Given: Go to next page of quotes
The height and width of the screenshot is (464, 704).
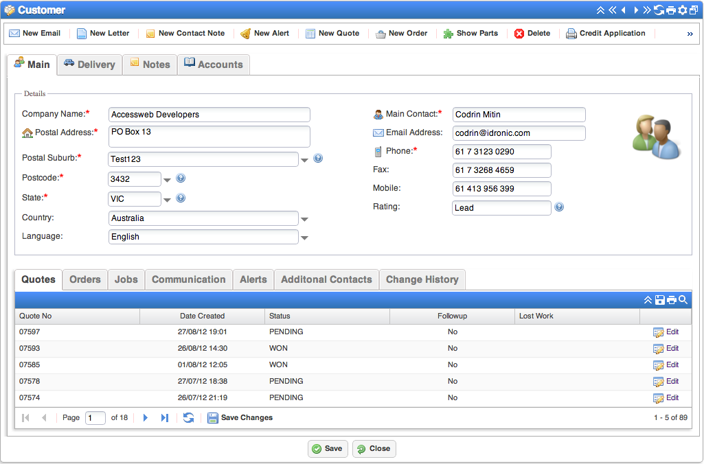Looking at the screenshot, I should click(145, 417).
